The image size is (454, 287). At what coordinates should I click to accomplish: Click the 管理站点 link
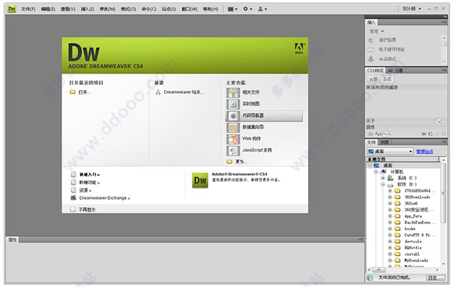pyautogui.click(x=424, y=151)
